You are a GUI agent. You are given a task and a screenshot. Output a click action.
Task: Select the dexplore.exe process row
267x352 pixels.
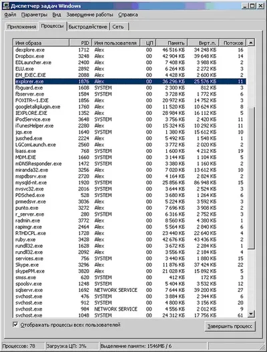pyautogui.click(x=129, y=50)
